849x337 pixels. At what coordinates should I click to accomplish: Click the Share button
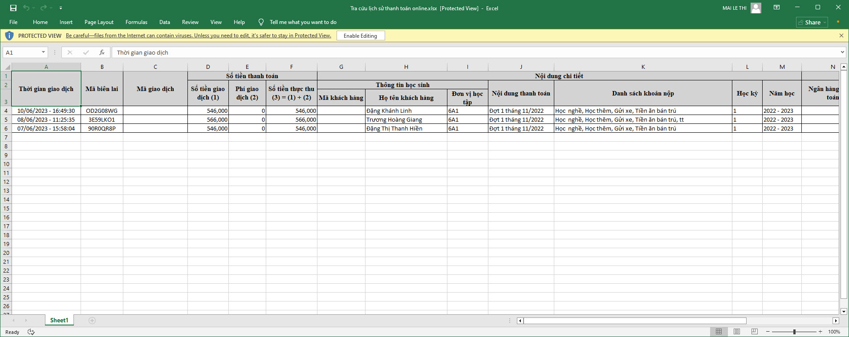[812, 22]
